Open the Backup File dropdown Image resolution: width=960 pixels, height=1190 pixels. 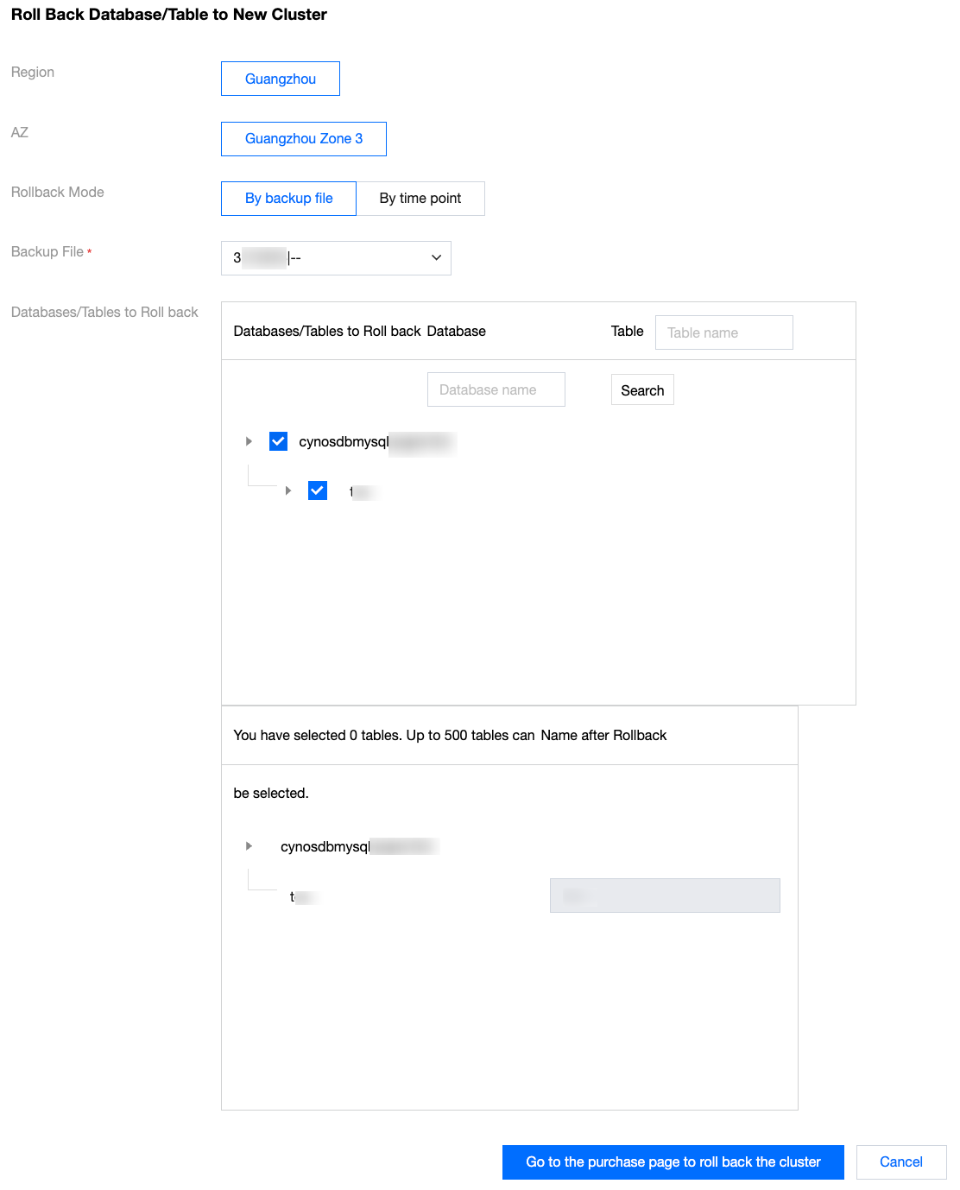pyautogui.click(x=336, y=258)
